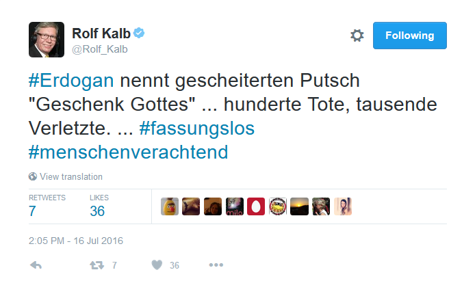Open the @Rolf_Kalb handle link

(100, 49)
